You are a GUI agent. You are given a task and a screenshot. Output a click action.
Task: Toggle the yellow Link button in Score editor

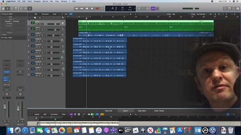click(102, 114)
